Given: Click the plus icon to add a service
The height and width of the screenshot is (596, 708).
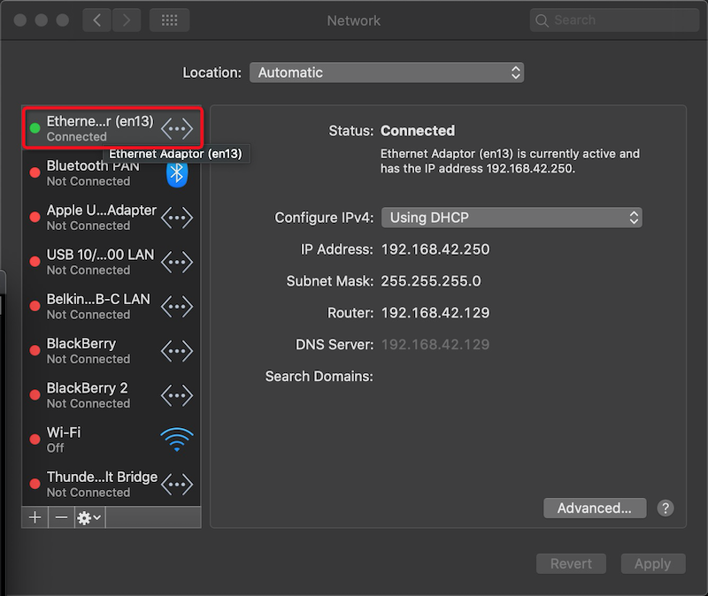Looking at the screenshot, I should coord(35,517).
